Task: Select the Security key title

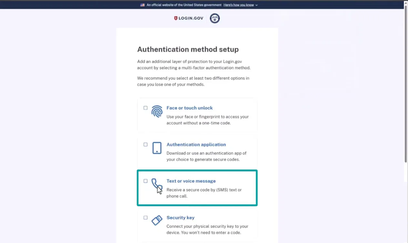Action: (180, 218)
